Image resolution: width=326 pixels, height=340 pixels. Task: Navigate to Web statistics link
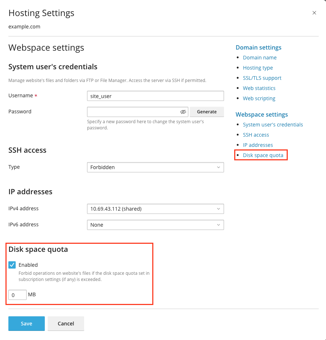[259, 88]
